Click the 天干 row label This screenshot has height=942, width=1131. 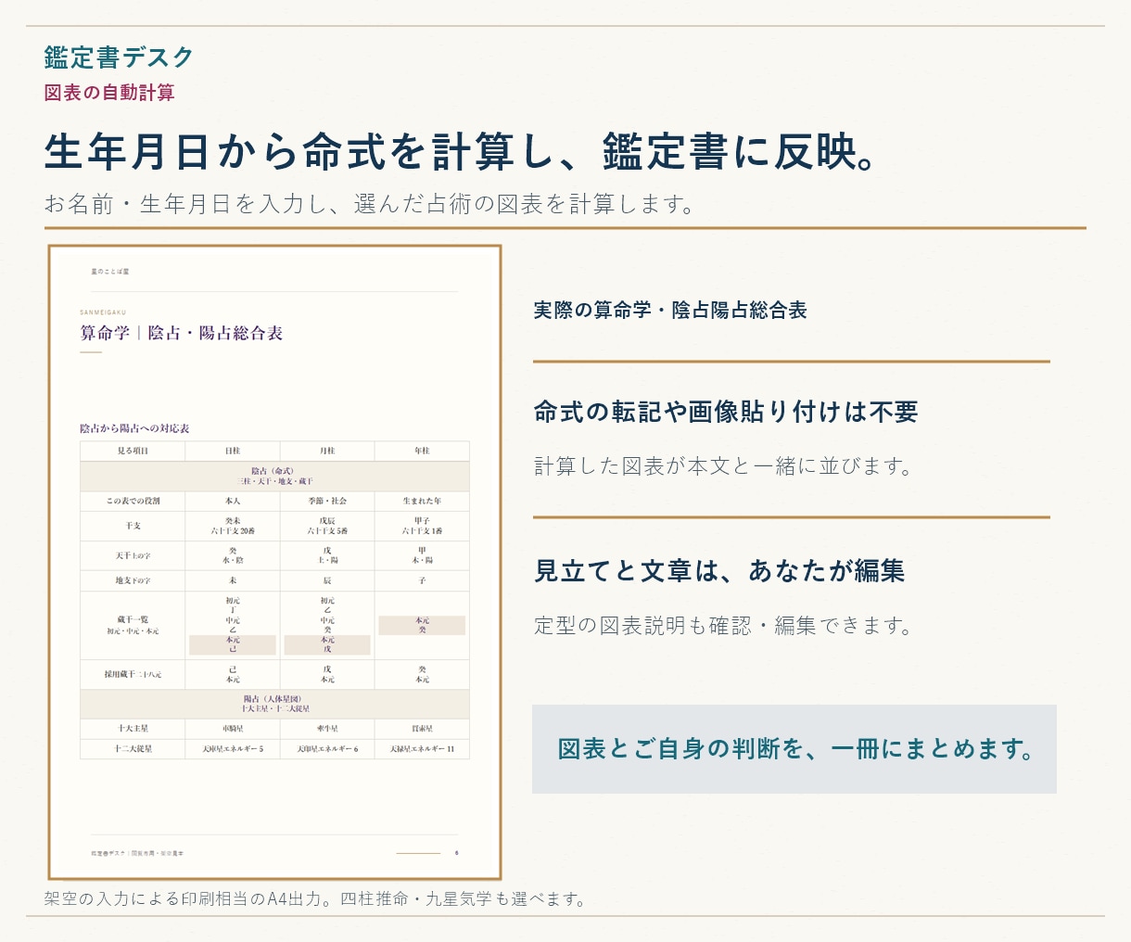pyautogui.click(x=133, y=555)
